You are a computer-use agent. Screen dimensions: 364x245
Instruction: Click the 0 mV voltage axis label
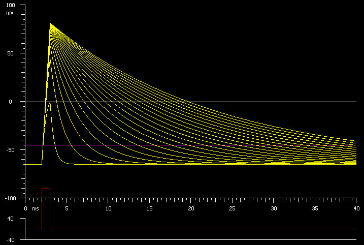click(x=10, y=102)
